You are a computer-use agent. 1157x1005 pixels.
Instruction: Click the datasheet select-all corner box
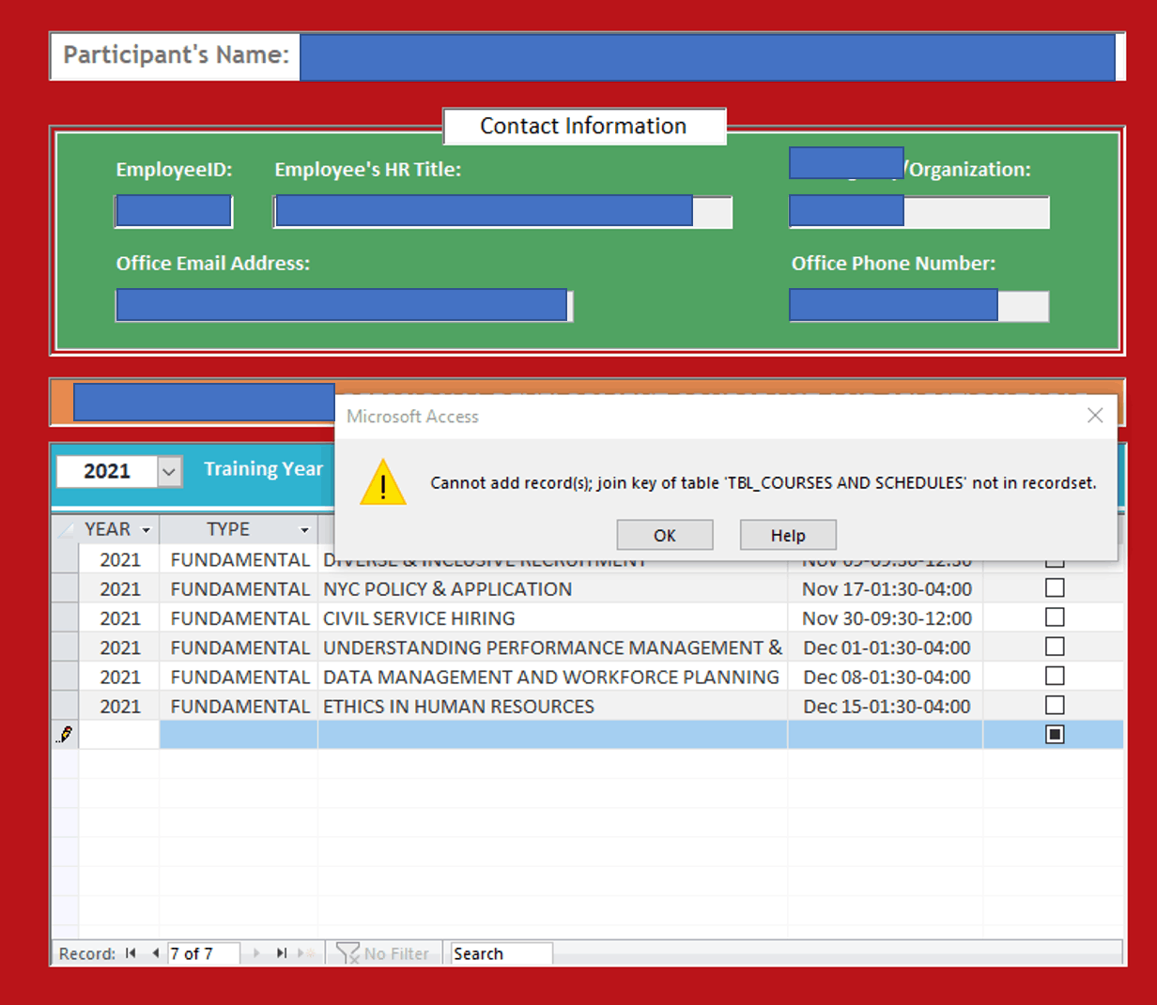coord(65,529)
